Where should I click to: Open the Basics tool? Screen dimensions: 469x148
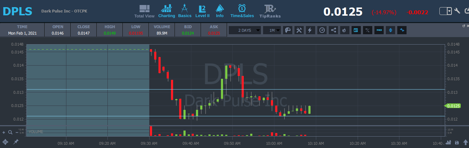(x=185, y=11)
